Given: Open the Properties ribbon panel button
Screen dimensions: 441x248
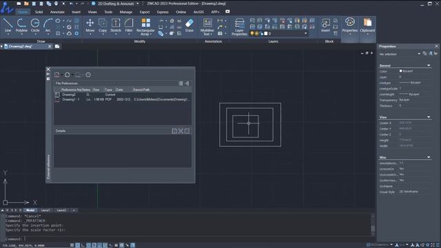Looking at the screenshot, I should (x=350, y=25).
